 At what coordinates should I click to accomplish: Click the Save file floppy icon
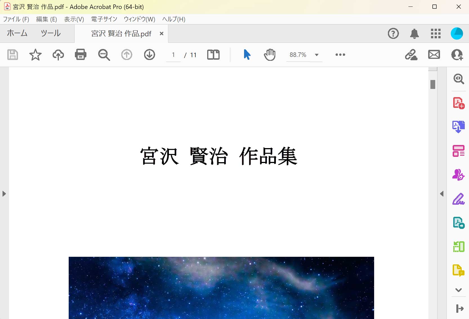(12, 55)
